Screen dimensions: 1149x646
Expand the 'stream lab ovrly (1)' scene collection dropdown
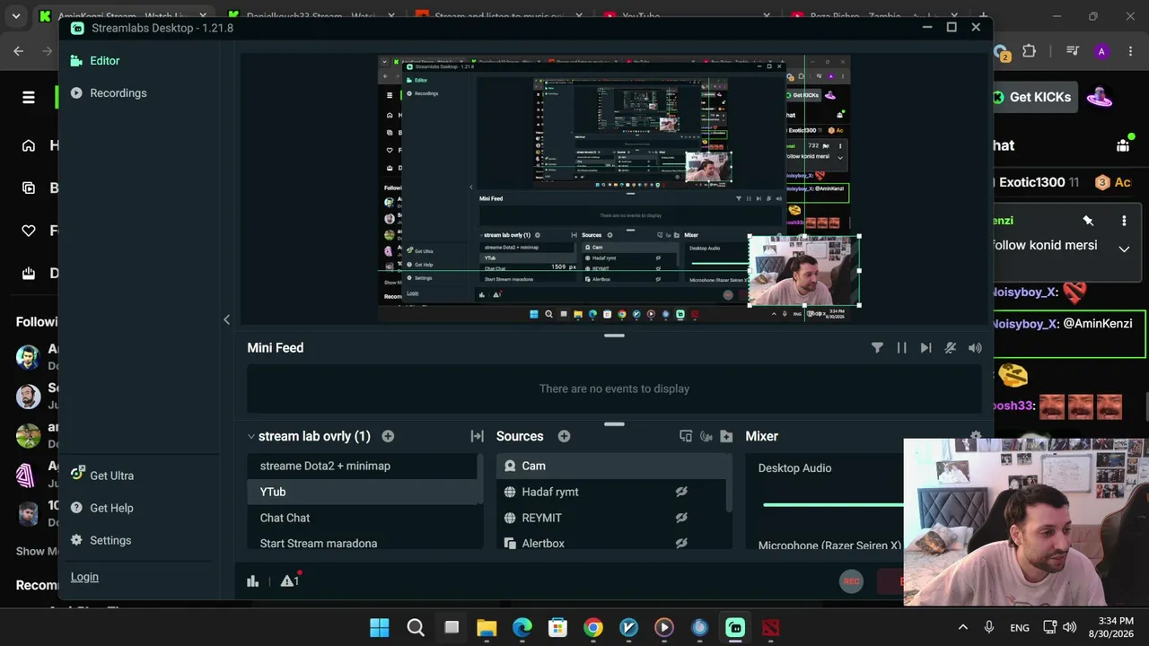coord(309,436)
